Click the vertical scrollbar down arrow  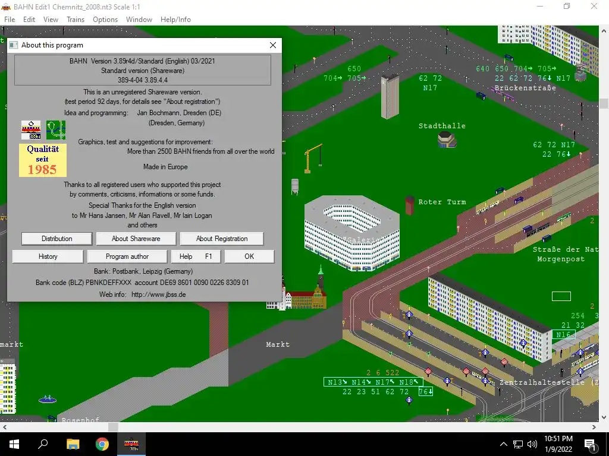[x=604, y=417]
